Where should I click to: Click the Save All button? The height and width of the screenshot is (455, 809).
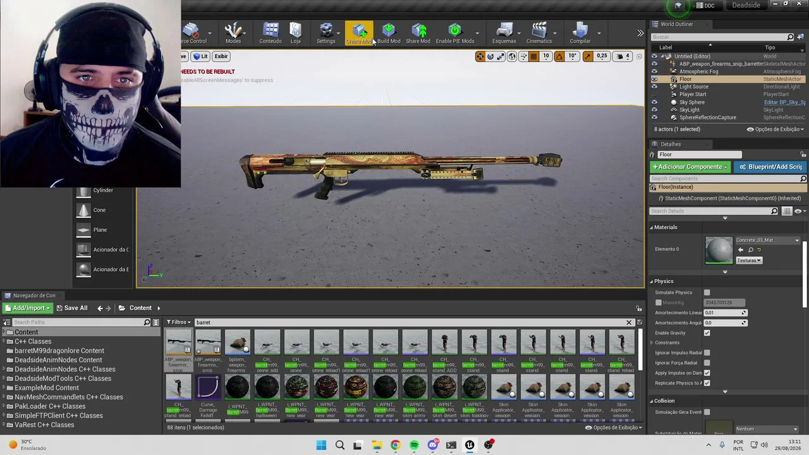click(71, 308)
